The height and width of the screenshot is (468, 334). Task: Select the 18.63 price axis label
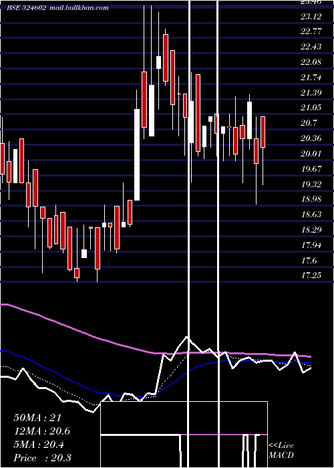pyautogui.click(x=311, y=215)
